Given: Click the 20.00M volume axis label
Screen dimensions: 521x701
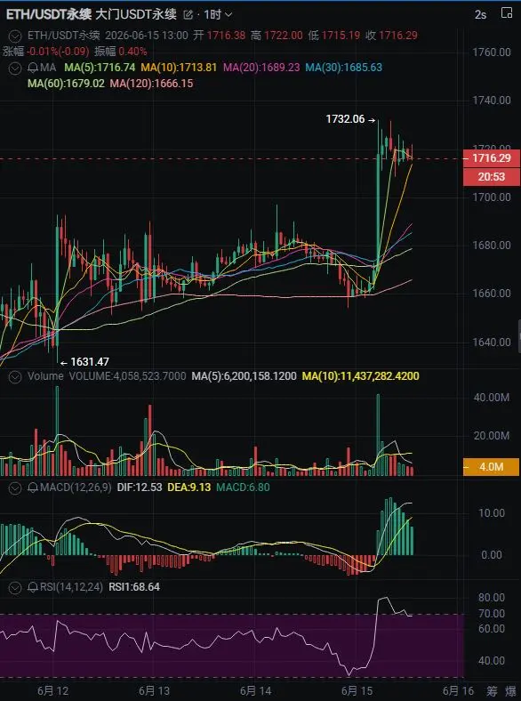Looking at the screenshot, I should pos(492,436).
